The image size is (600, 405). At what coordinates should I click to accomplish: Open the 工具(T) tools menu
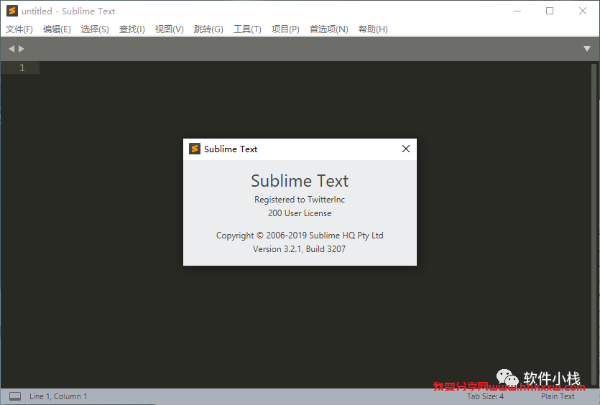247,29
